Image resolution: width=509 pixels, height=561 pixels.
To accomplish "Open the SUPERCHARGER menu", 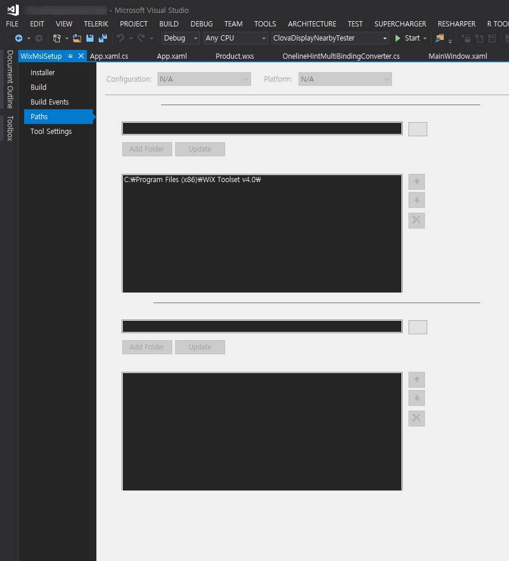I will [400, 24].
